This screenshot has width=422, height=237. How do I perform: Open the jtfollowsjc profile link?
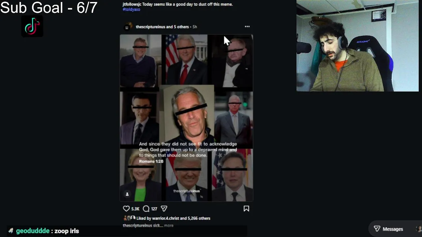[132, 4]
